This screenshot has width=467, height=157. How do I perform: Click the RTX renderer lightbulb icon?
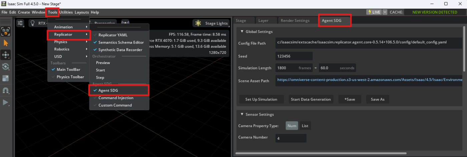pyautogui.click(x=33, y=23)
